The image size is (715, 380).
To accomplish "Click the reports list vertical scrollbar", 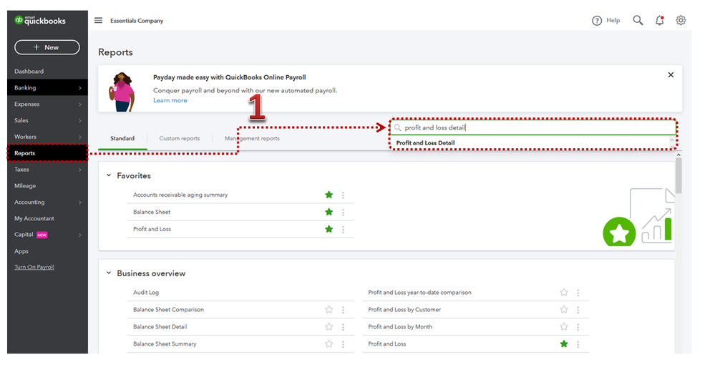I will 678,176.
